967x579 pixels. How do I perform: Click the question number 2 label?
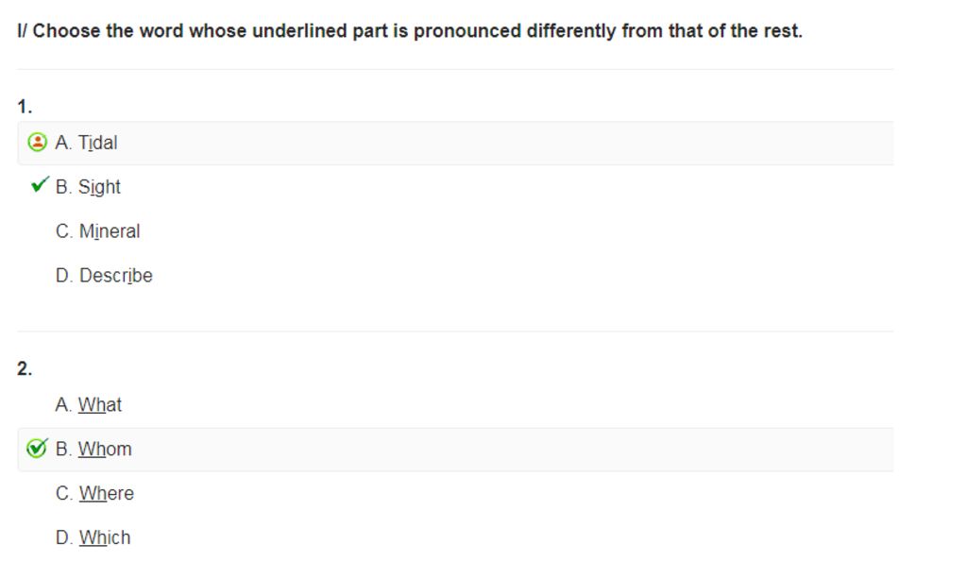[x=25, y=368]
